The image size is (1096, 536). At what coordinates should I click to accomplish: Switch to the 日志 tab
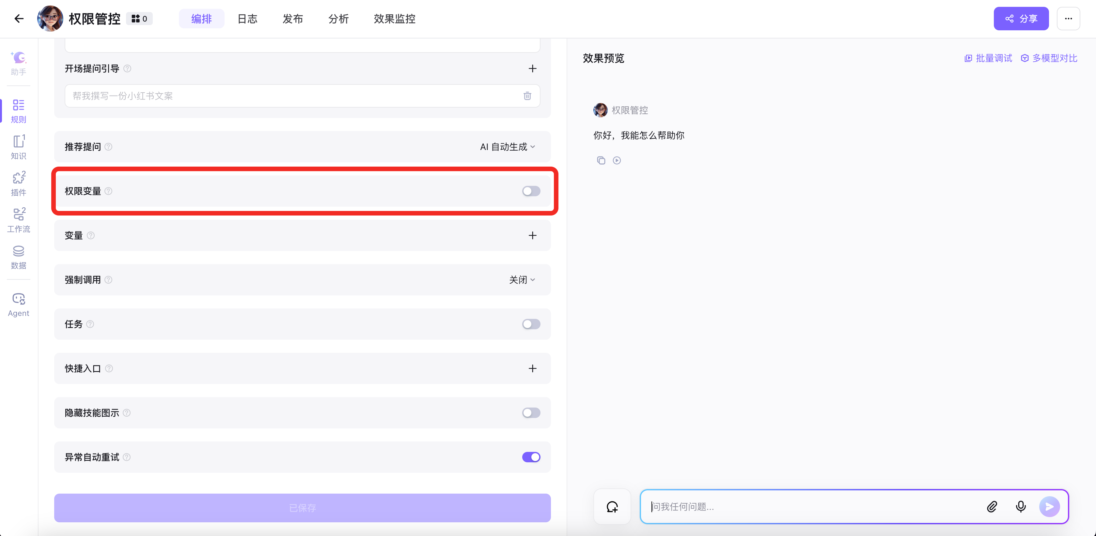247,19
